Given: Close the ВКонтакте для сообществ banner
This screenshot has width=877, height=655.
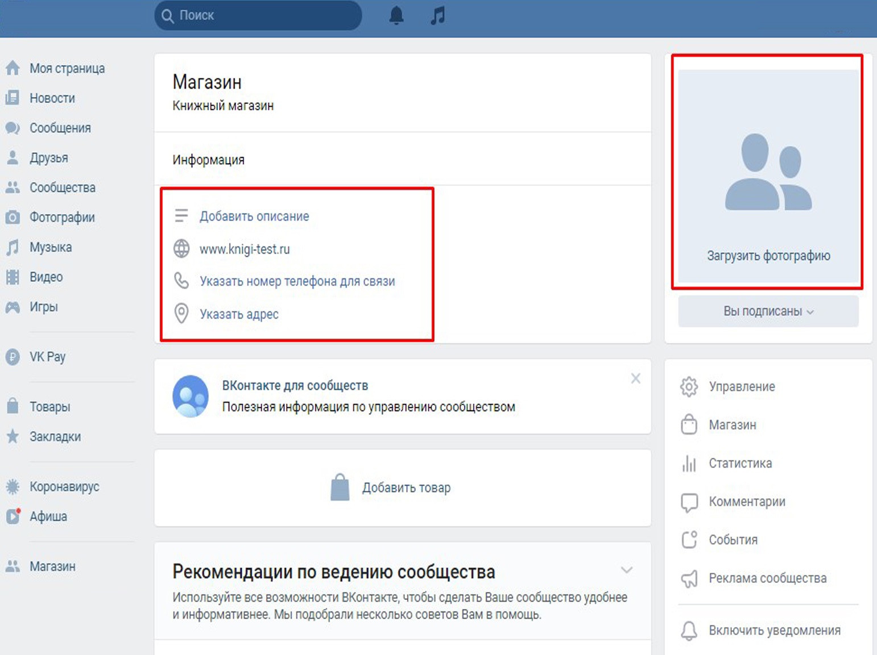Looking at the screenshot, I should (635, 378).
